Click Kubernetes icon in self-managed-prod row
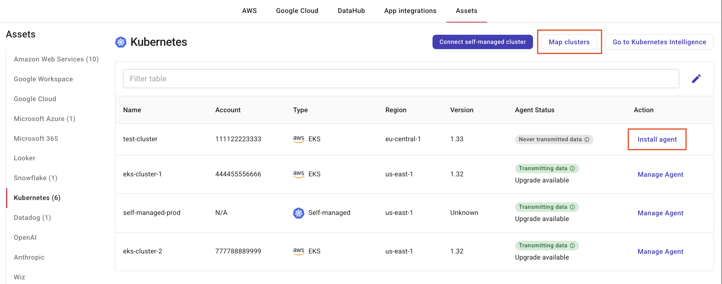 [299, 213]
